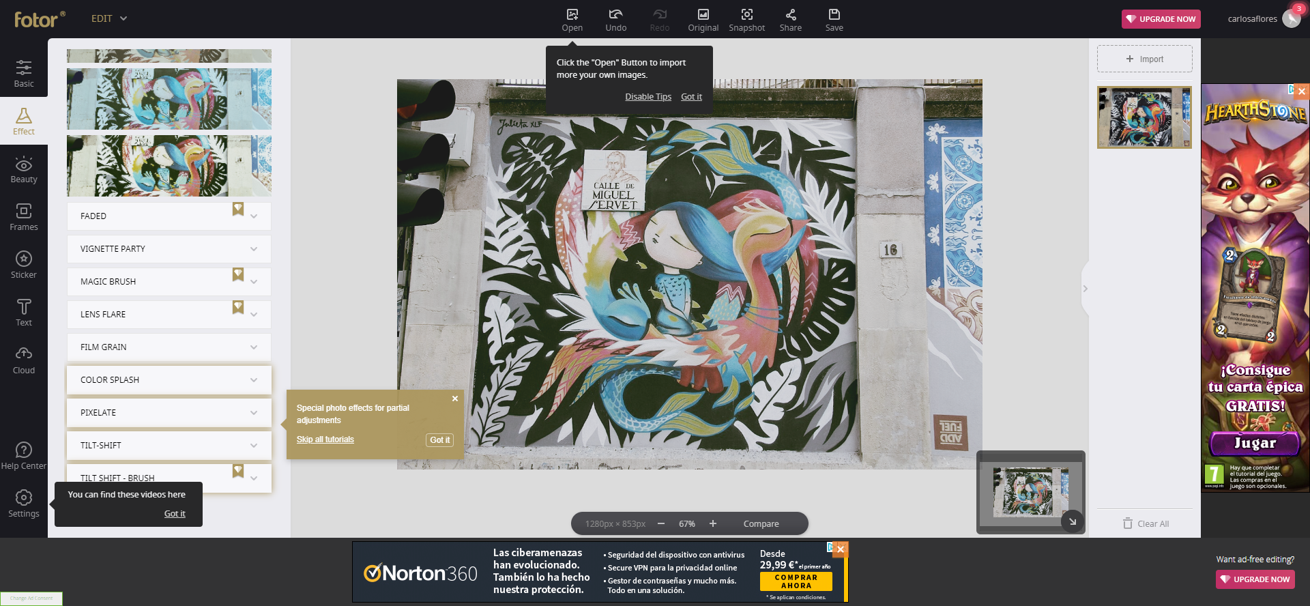This screenshot has height=606, width=1310.
Task: Confirm the partial adjustments tip with Got it
Action: tap(440, 440)
